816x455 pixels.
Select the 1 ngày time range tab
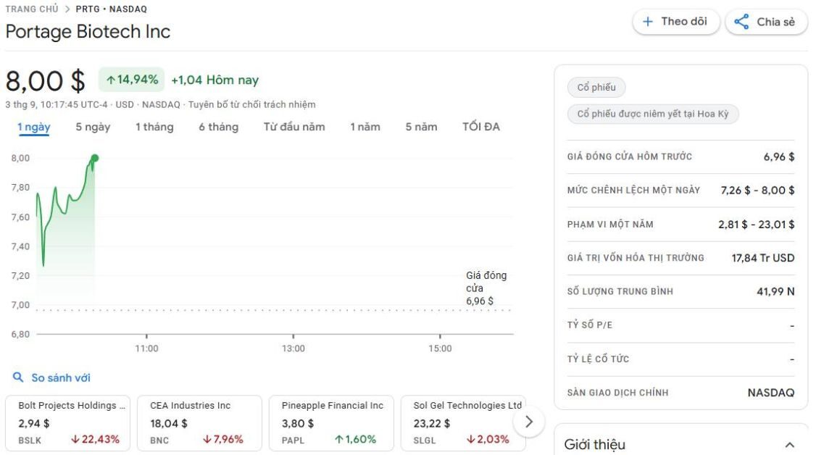click(34, 127)
